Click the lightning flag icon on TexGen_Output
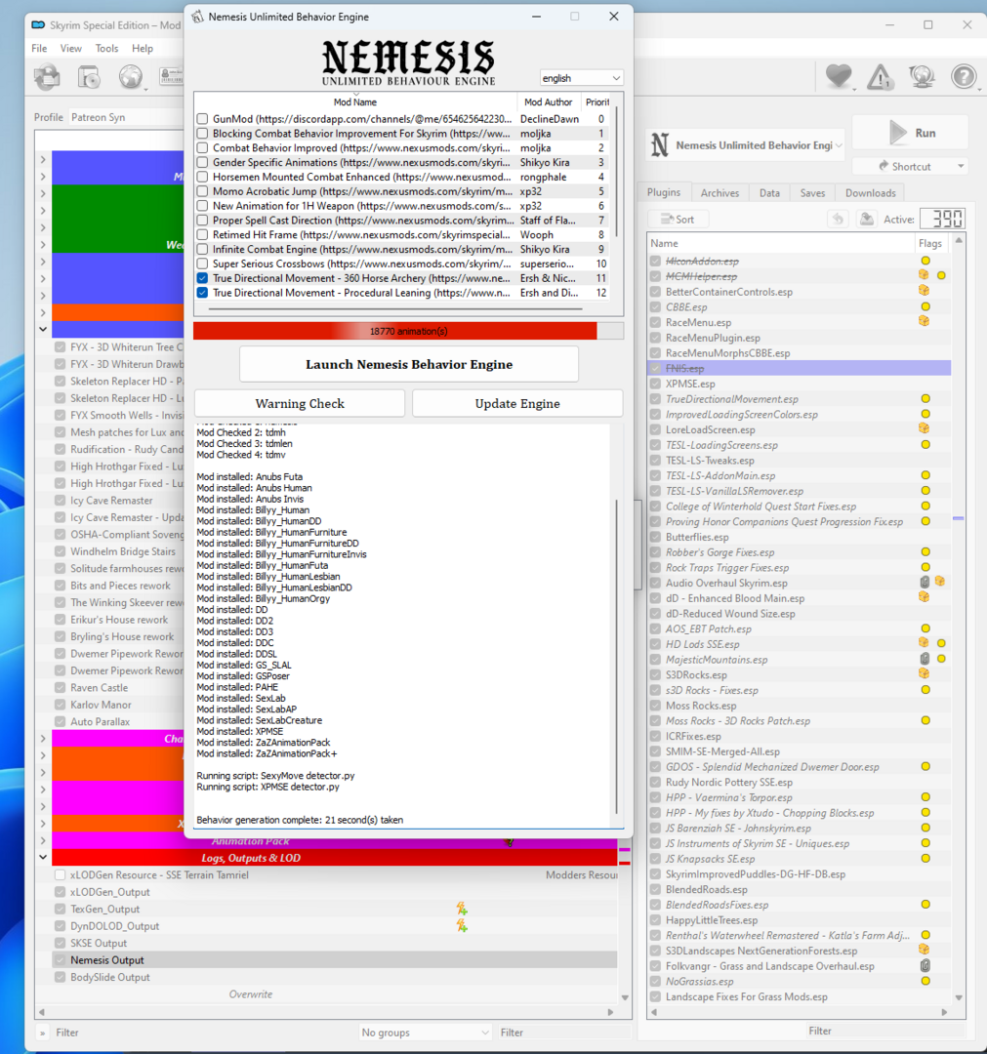The image size is (987, 1054). coord(462,909)
